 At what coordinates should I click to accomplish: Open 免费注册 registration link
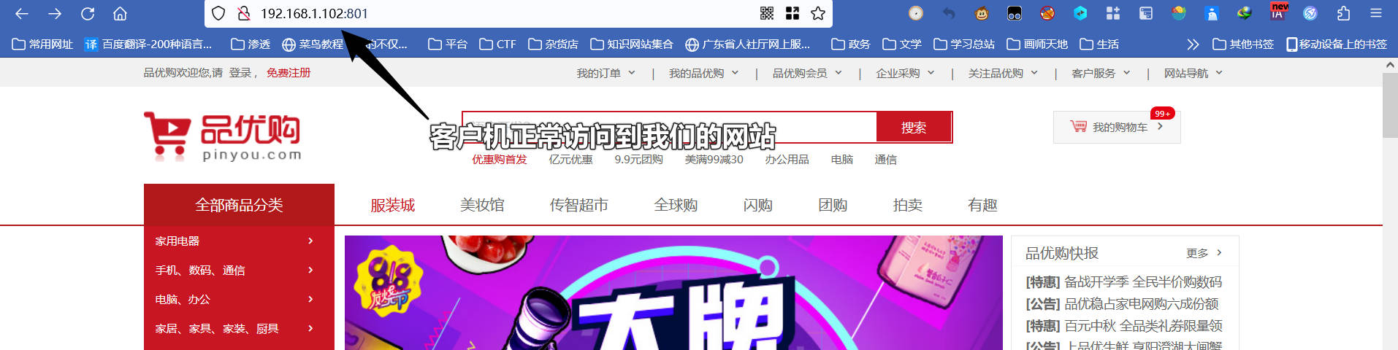click(289, 73)
